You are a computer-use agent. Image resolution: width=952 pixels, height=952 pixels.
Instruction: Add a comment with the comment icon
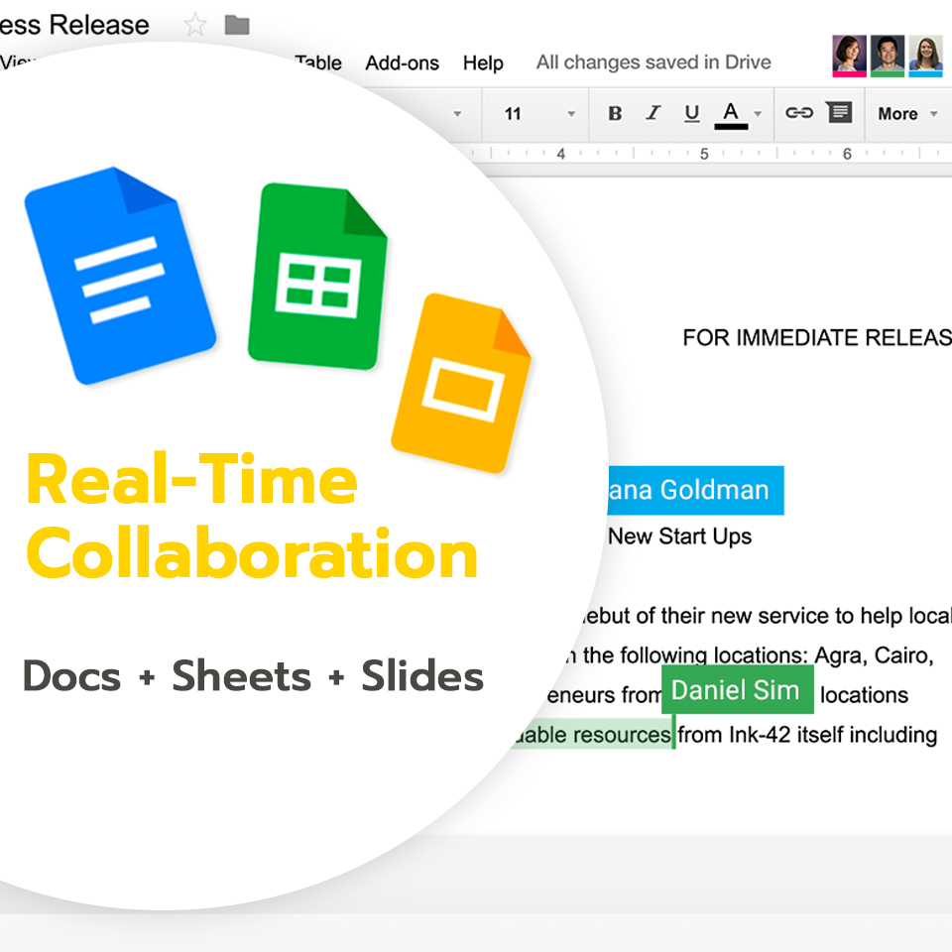pyautogui.click(x=839, y=113)
